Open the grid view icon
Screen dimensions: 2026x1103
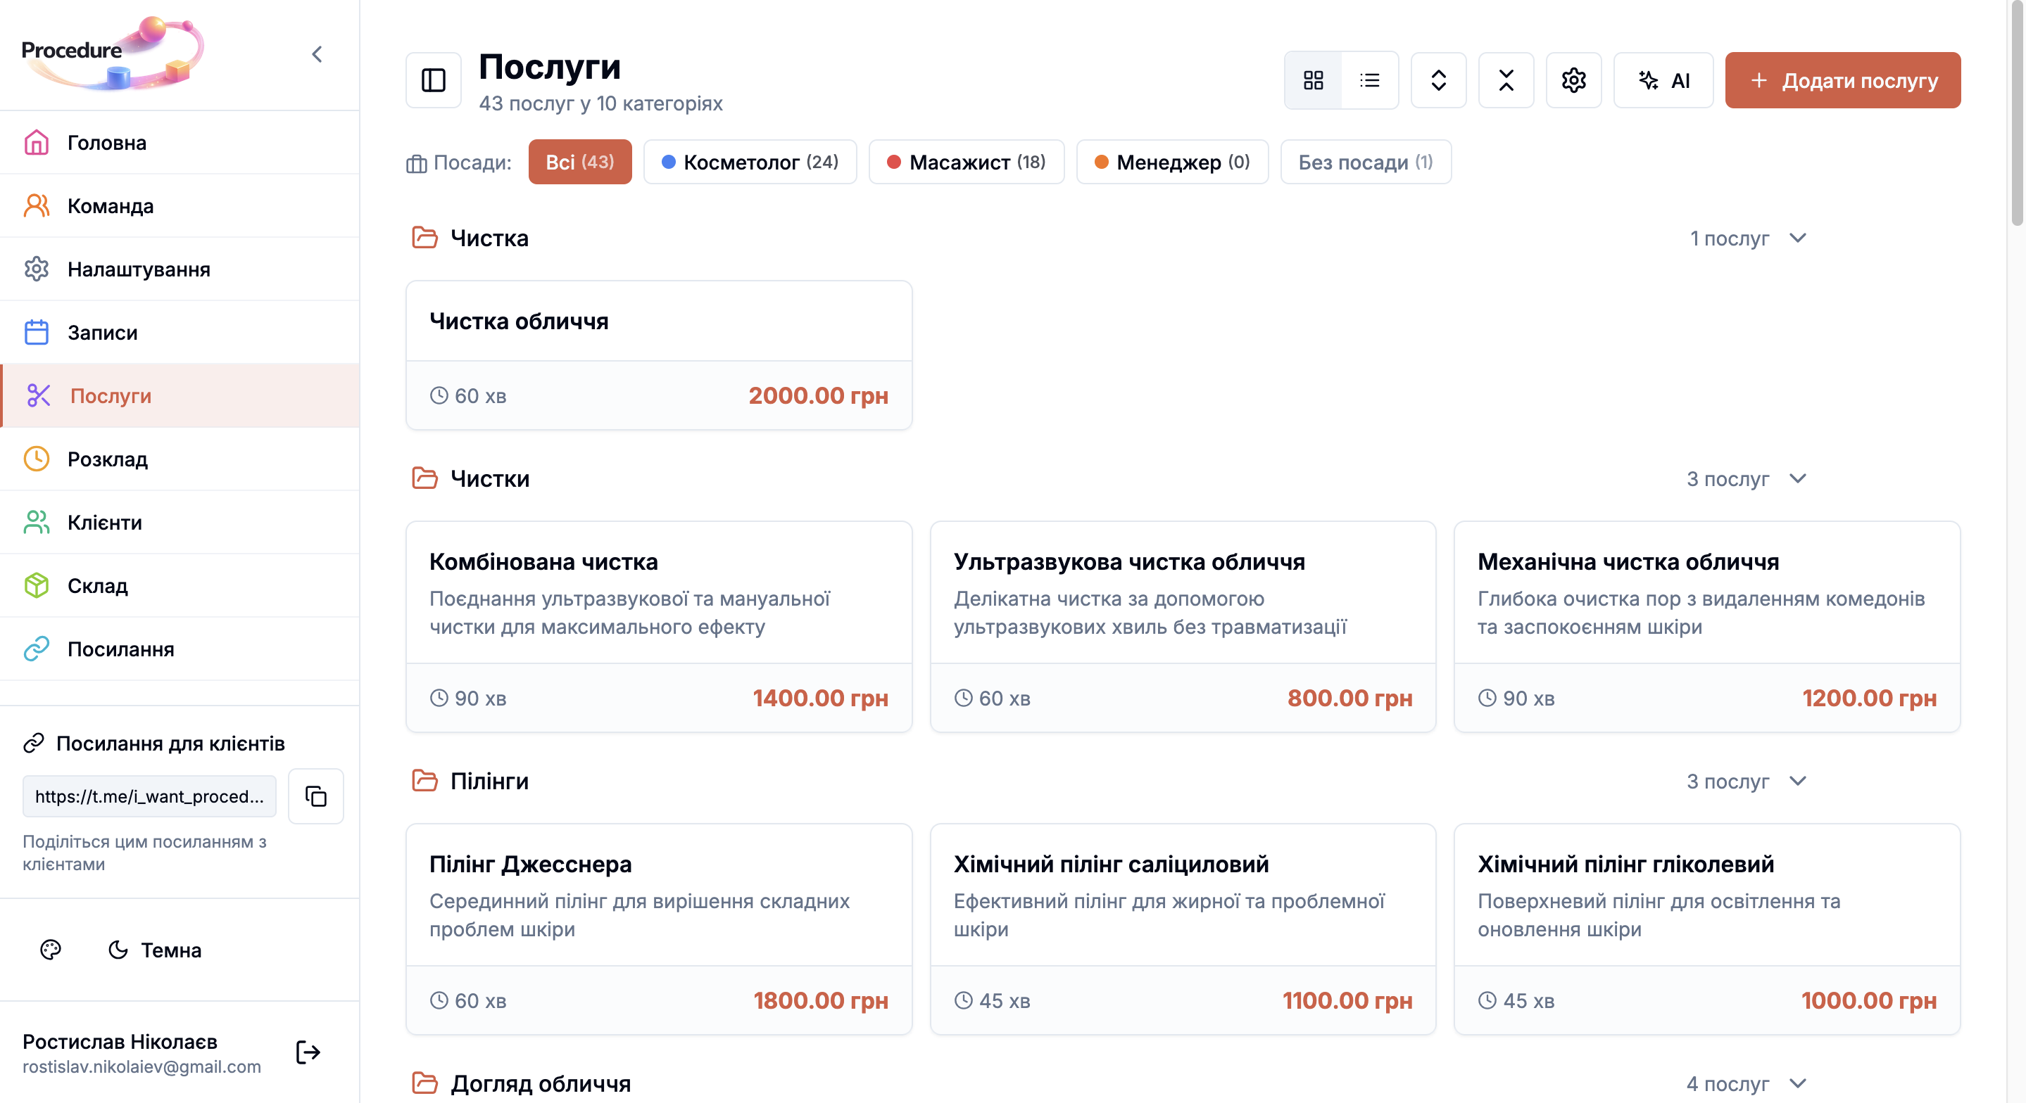pyautogui.click(x=1314, y=79)
